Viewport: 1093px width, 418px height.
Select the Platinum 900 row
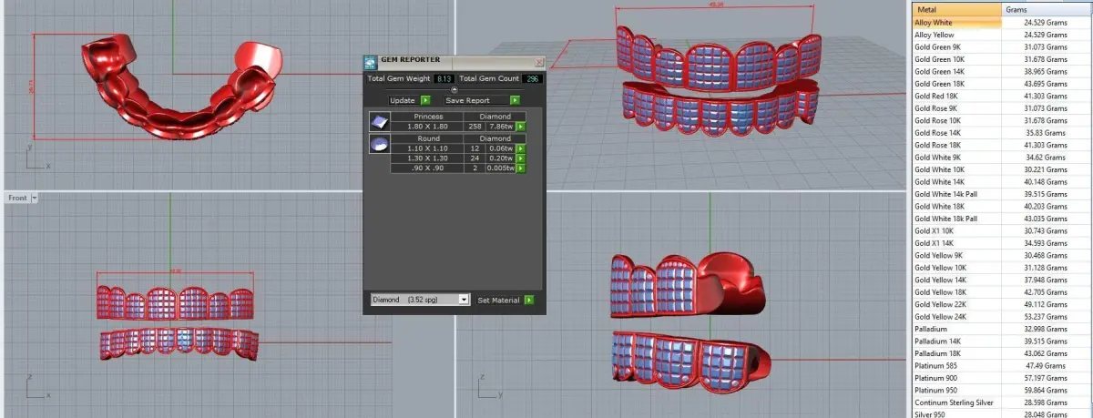(x=1002, y=378)
